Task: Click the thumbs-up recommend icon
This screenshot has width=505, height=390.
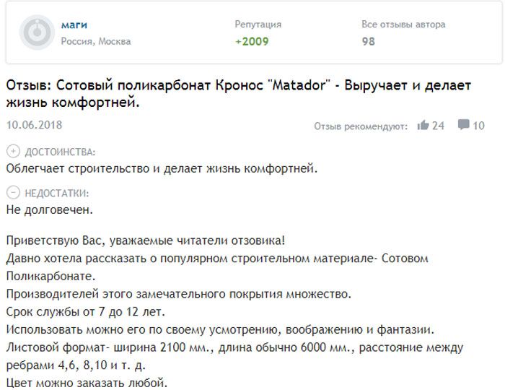Action: coord(423,126)
